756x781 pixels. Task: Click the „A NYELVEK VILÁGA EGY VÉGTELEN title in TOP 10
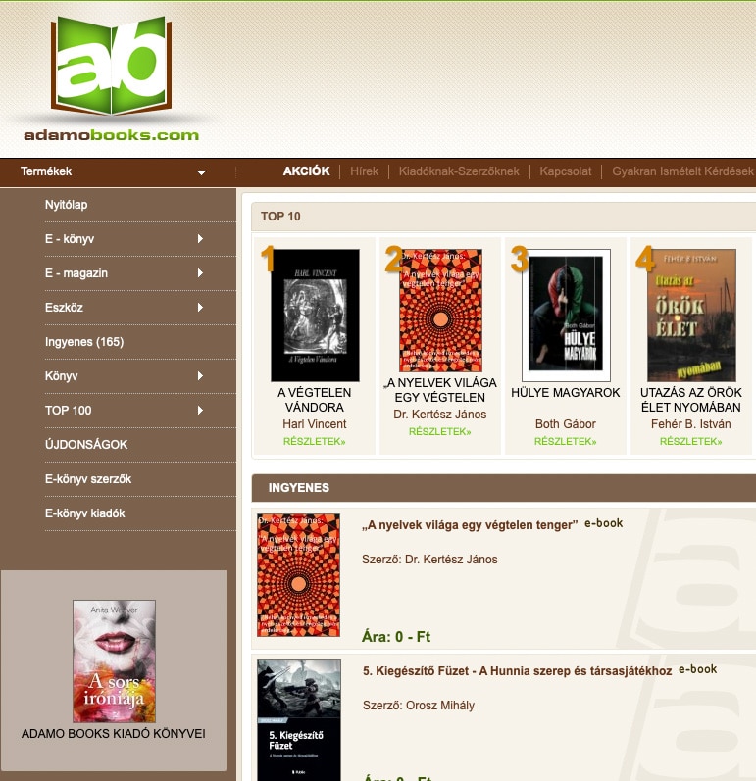point(440,390)
